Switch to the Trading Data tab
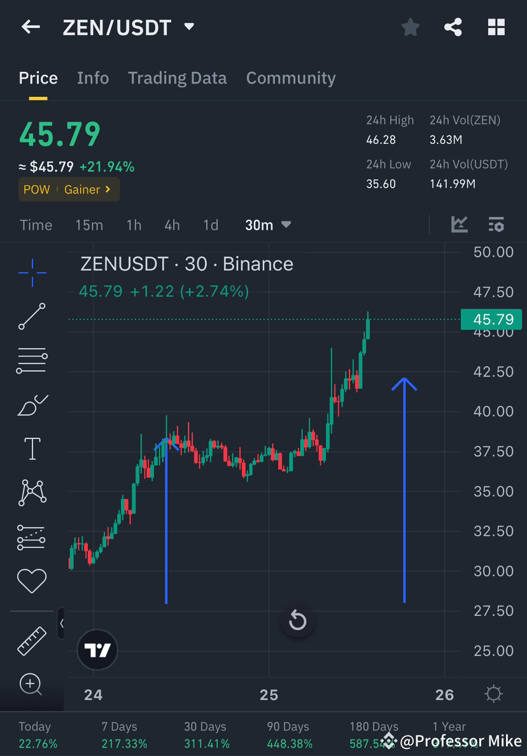 coord(178,78)
